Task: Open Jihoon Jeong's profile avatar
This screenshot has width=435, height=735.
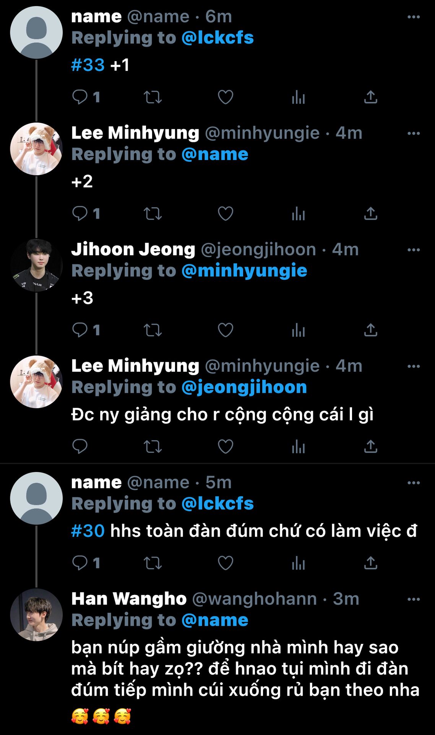Action: point(36,265)
